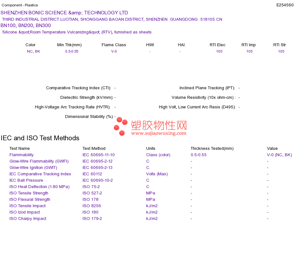The width and height of the screenshot is (302, 255).
Task: Click ISO Izod Impact test name
Action: click(x=25, y=212)
